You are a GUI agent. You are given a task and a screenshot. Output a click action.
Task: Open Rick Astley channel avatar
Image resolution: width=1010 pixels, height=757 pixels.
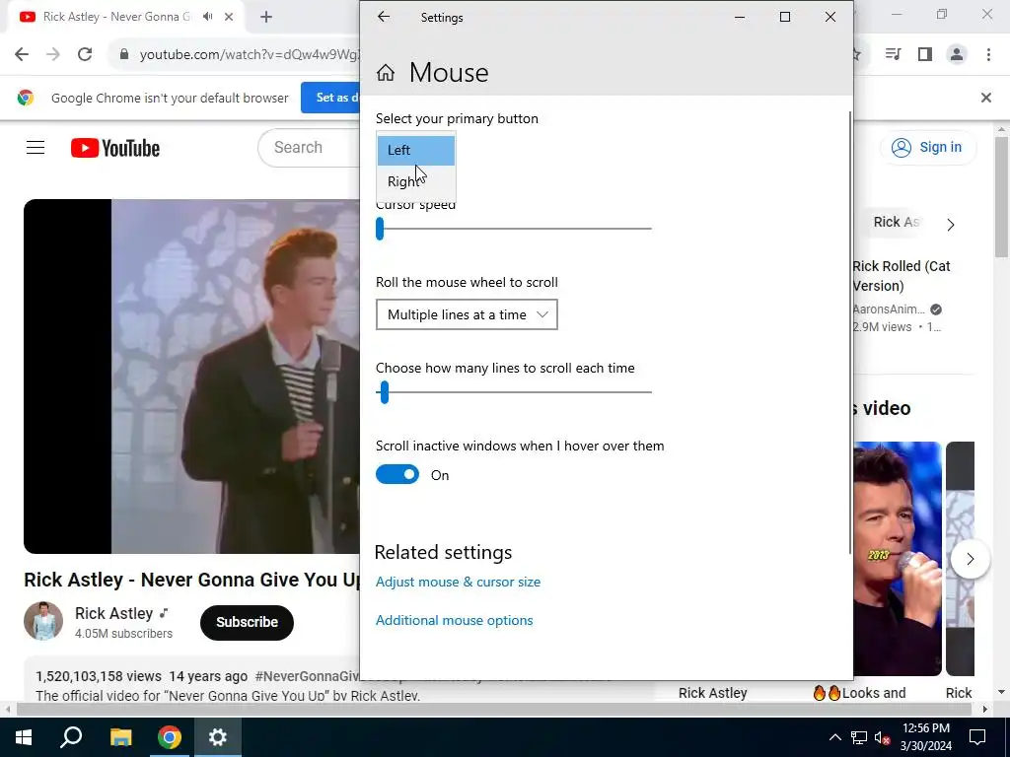(43, 621)
